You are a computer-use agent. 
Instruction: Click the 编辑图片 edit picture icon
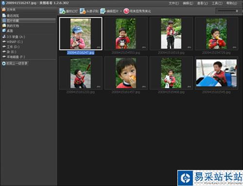click(103, 11)
